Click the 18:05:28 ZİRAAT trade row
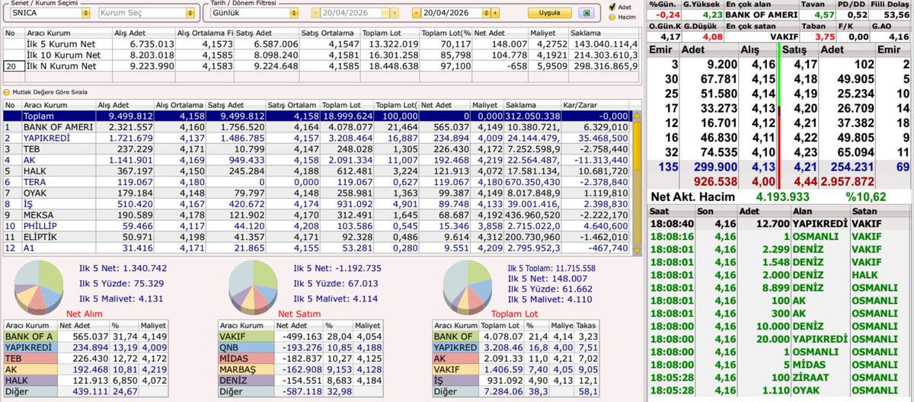 point(778,376)
